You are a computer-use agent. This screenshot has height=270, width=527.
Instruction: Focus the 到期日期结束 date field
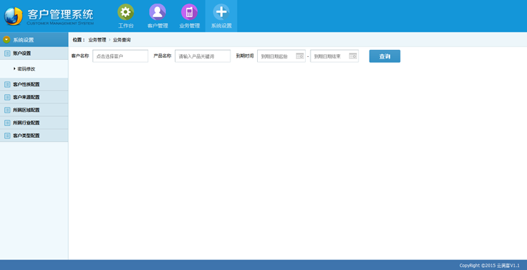click(334, 56)
